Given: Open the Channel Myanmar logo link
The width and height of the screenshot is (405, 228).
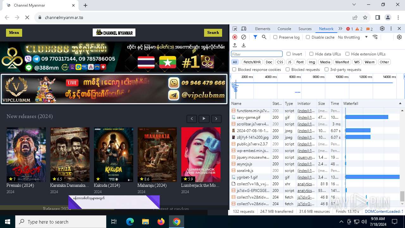Looking at the screenshot, I should [x=114, y=33].
